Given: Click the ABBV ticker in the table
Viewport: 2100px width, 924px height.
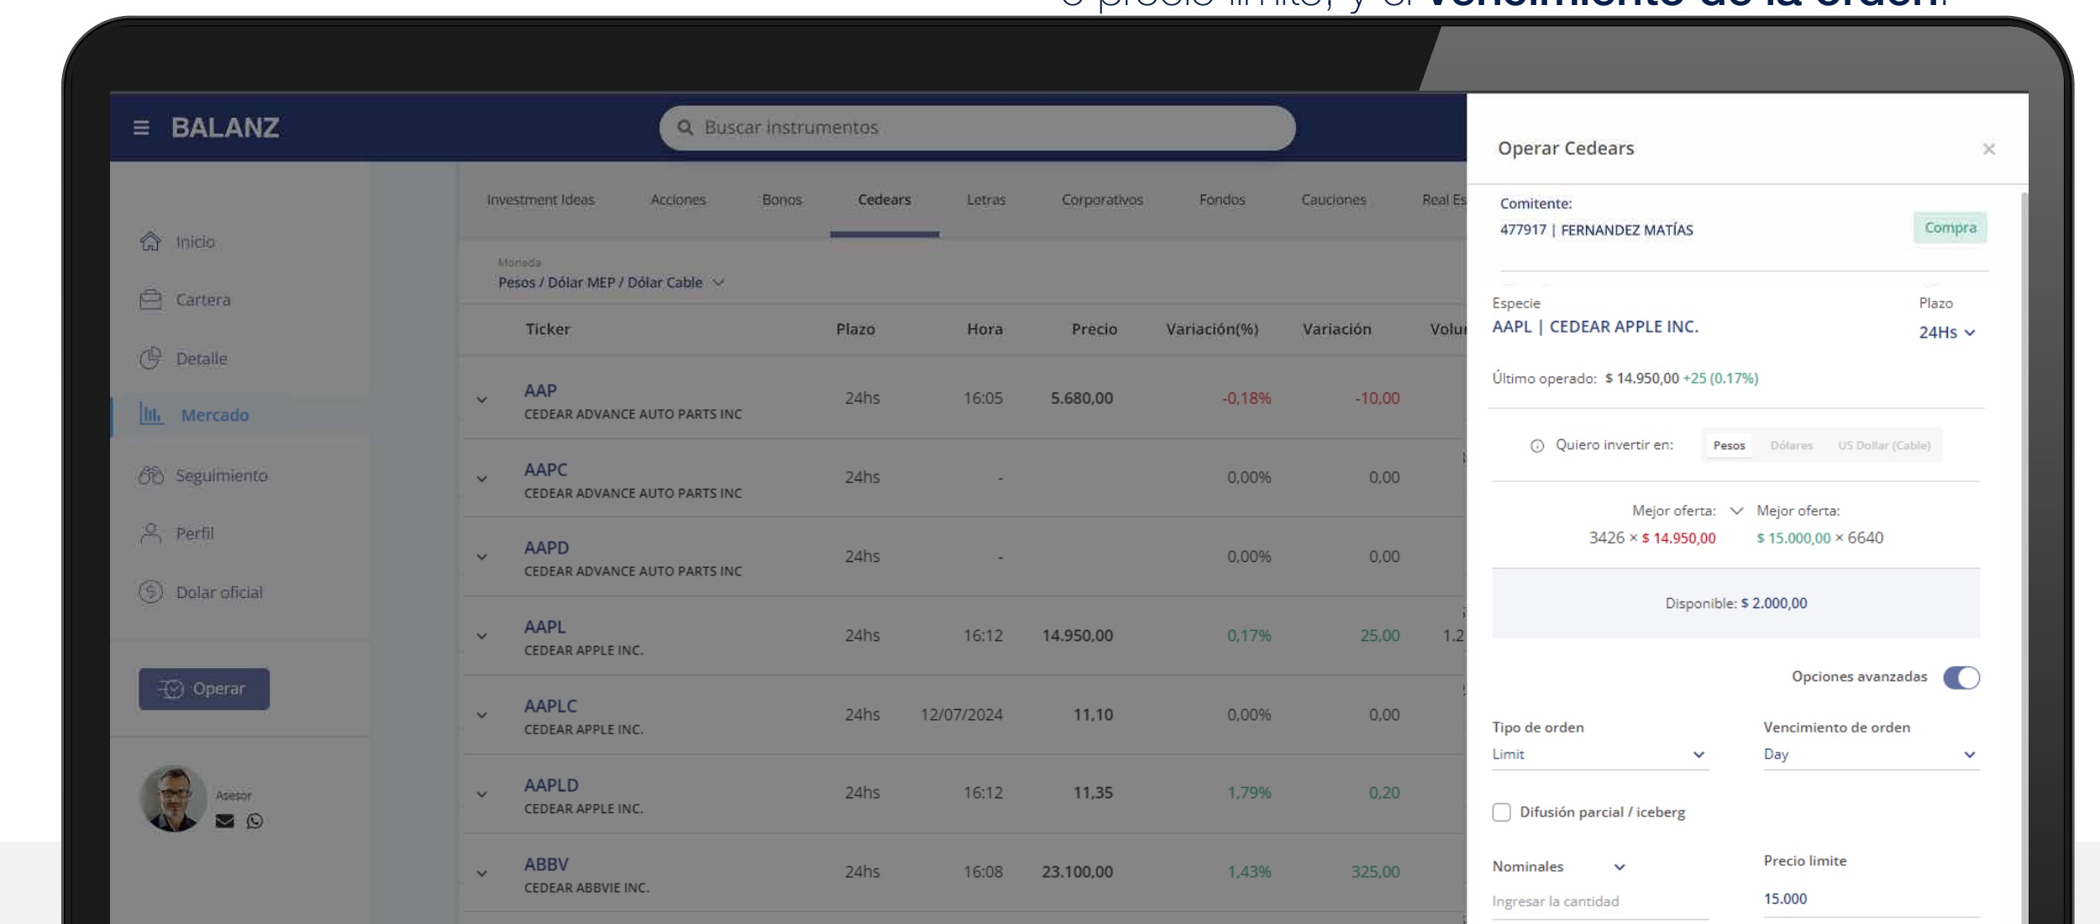Looking at the screenshot, I should [546, 864].
